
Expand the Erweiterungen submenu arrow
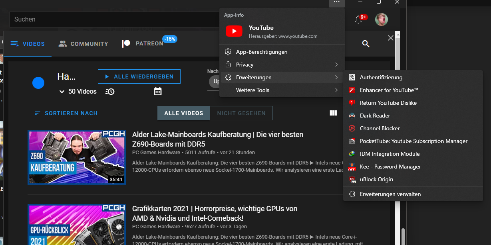[336, 77]
